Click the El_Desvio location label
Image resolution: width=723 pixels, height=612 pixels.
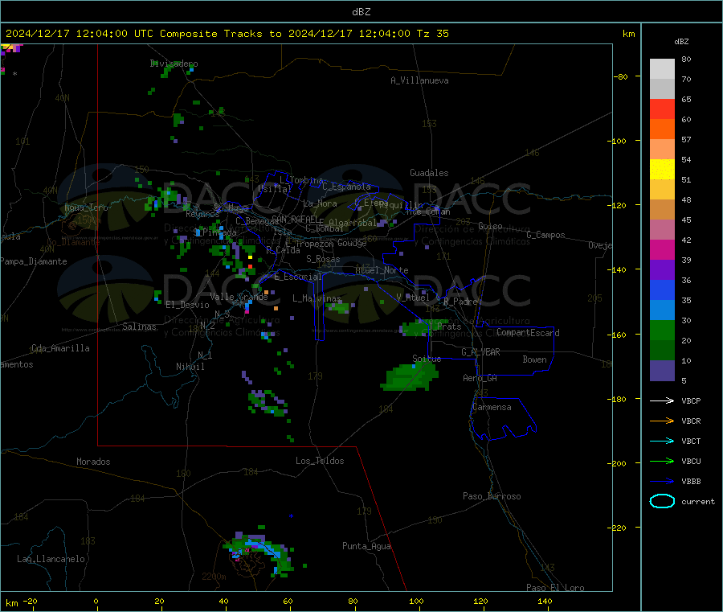187,305
